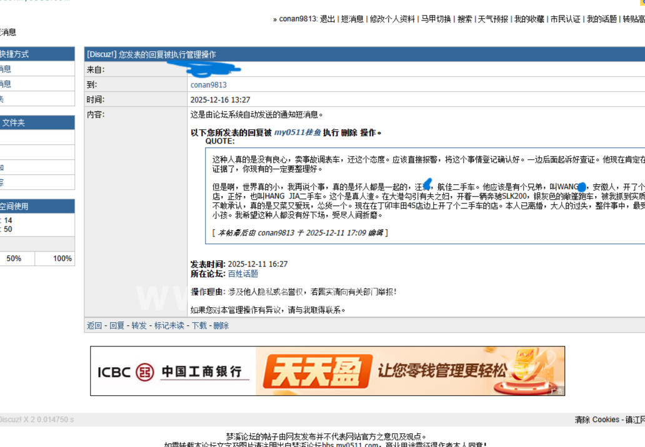Click 返回 below the message
Viewport: 645px width, 447px height.
pos(94,326)
